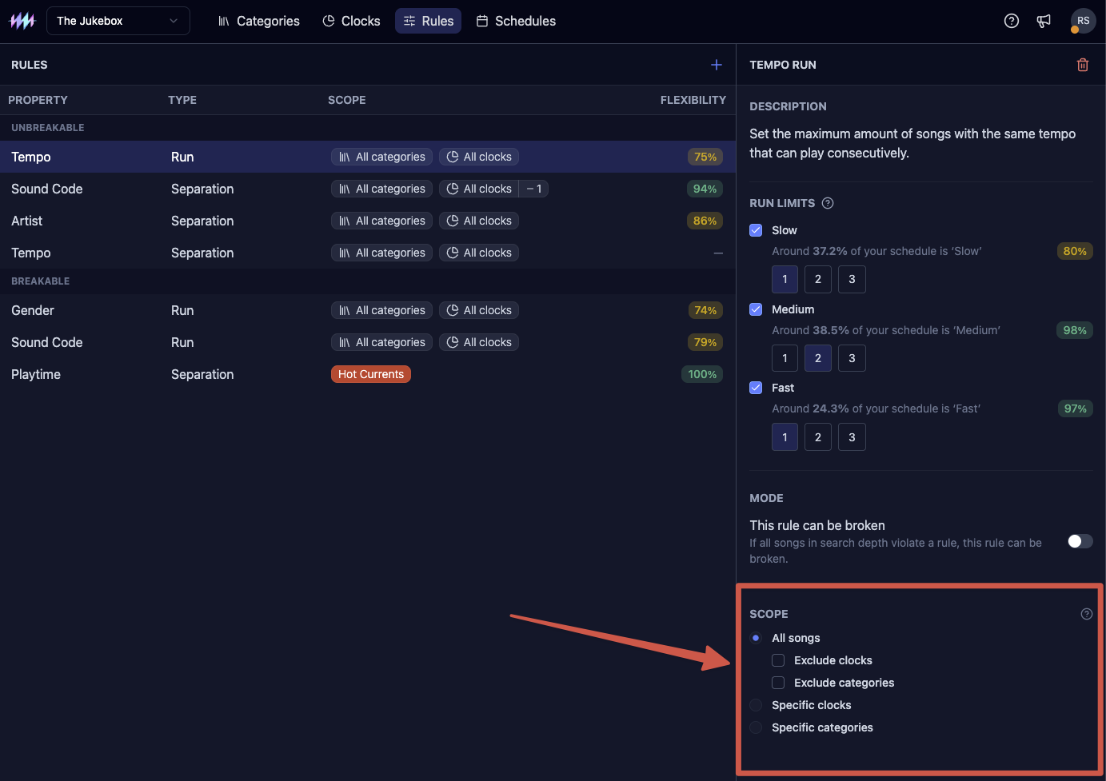Add a new rule with the plus icon
The width and height of the screenshot is (1106, 781).
click(717, 65)
